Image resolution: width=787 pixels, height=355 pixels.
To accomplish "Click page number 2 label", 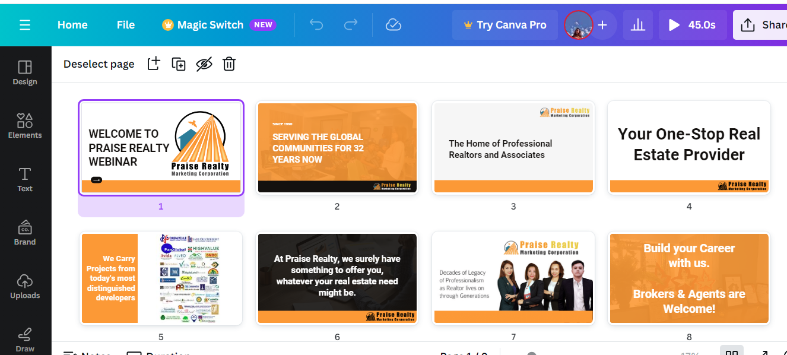I will pyautogui.click(x=337, y=207).
